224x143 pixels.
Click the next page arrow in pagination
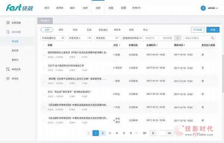[x=153, y=133]
